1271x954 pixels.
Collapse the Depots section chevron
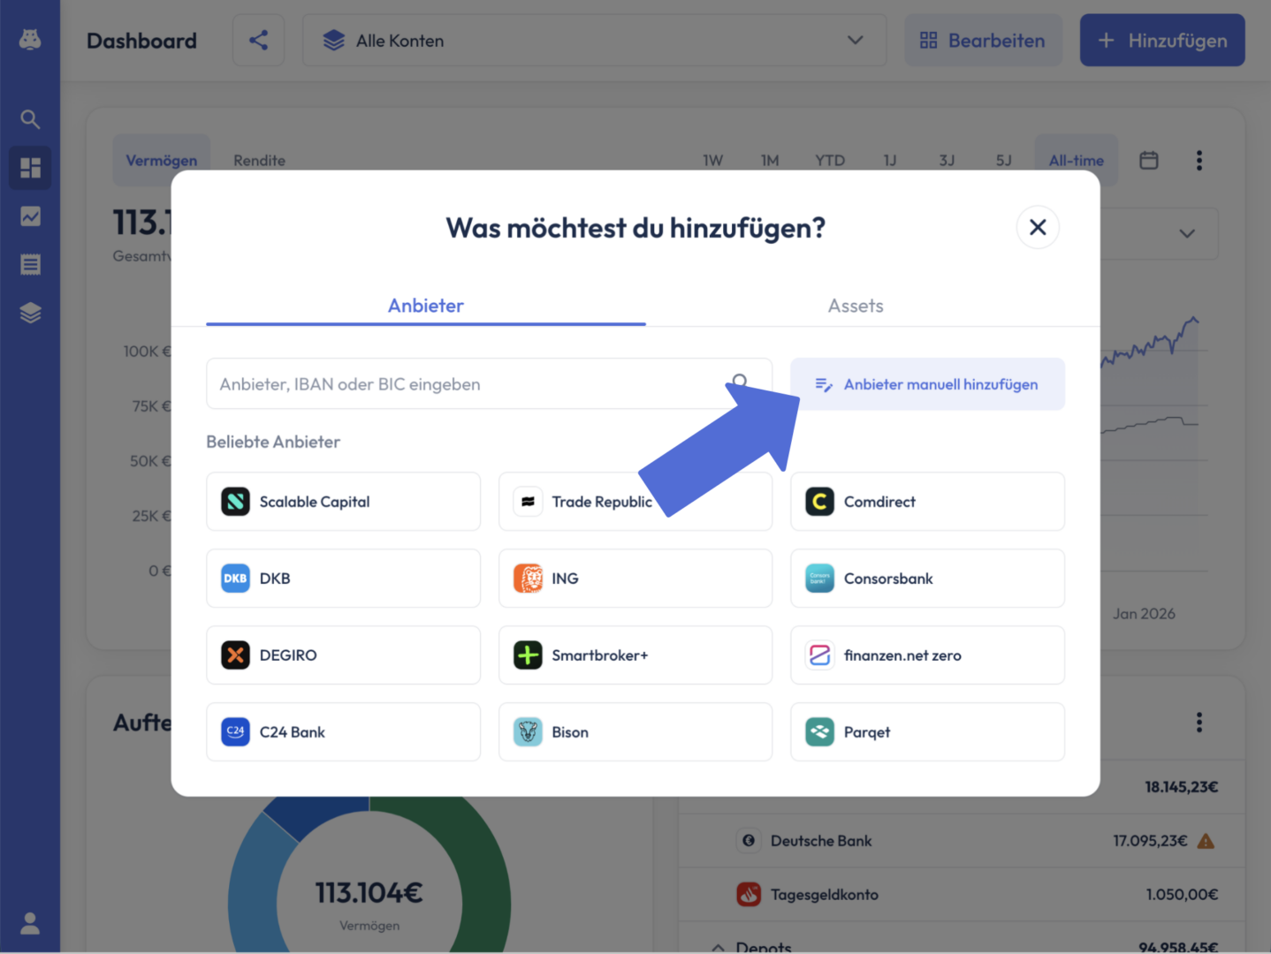coord(718,947)
